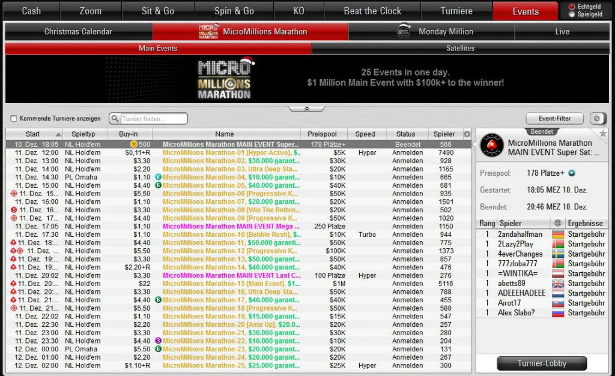Open the table column settings gear
Image resolution: width=615 pixels, height=376 pixels.
467,134
